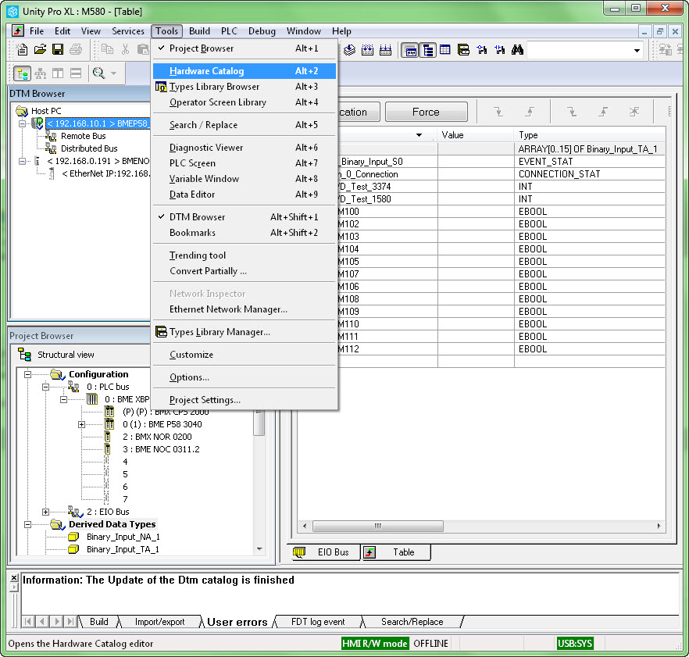Expand the 2 : EIO Bus node
The height and width of the screenshot is (657, 689).
point(45,512)
